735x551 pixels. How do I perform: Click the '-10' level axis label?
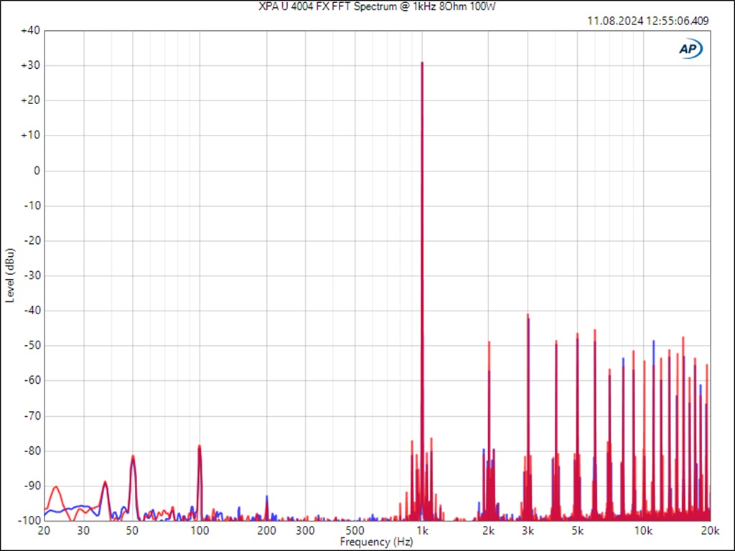coord(32,206)
